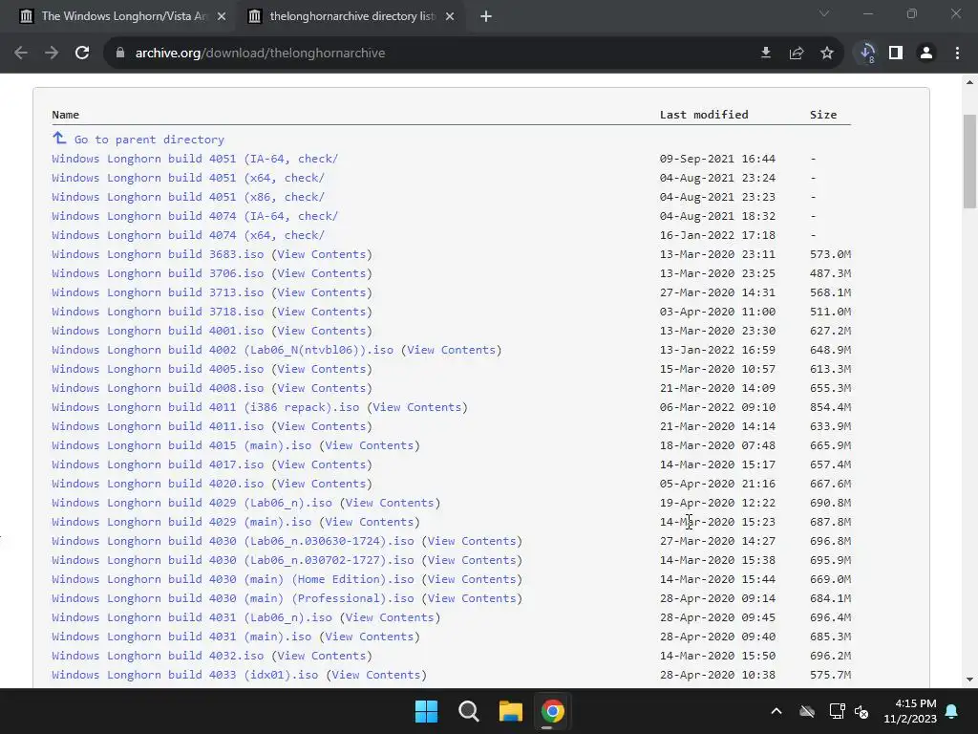Click the site padlock icon

click(x=120, y=54)
